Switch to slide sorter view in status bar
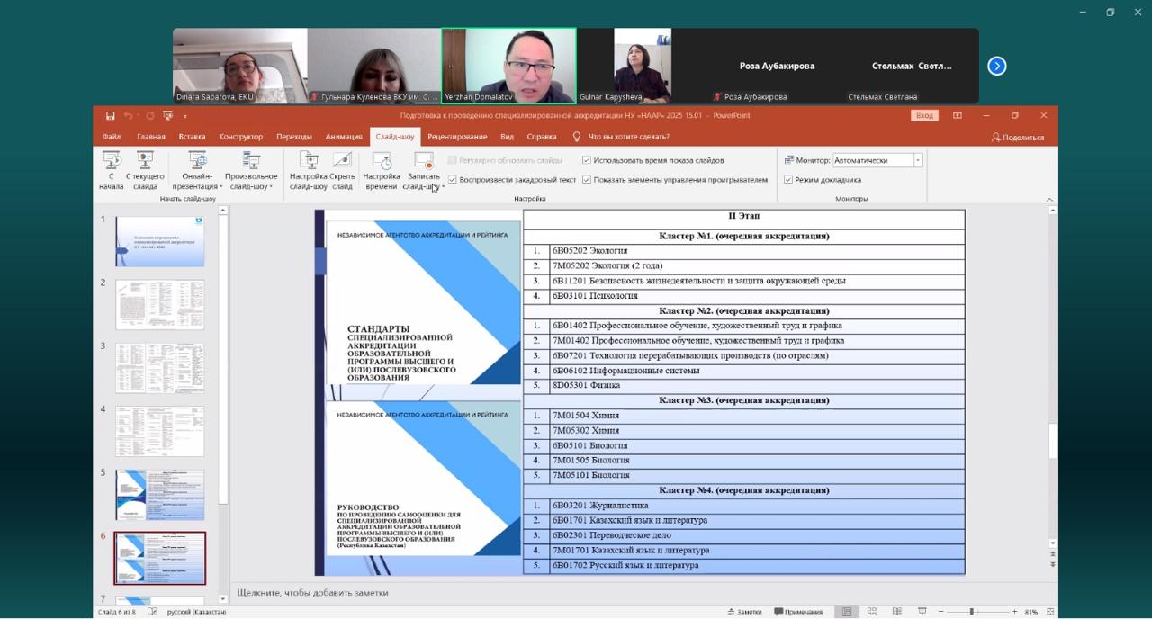The height and width of the screenshot is (619, 1152). pos(871,612)
